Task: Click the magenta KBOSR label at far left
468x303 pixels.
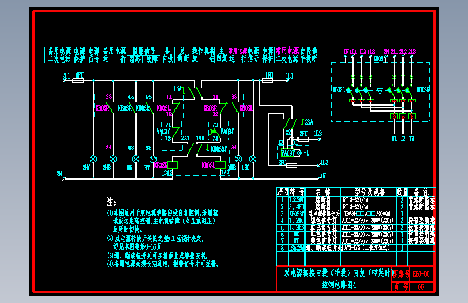Action: click(103, 108)
